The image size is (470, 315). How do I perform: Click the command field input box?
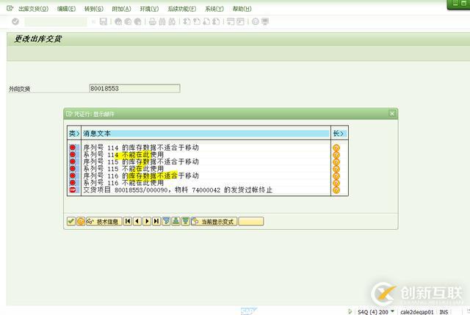[x=56, y=21]
